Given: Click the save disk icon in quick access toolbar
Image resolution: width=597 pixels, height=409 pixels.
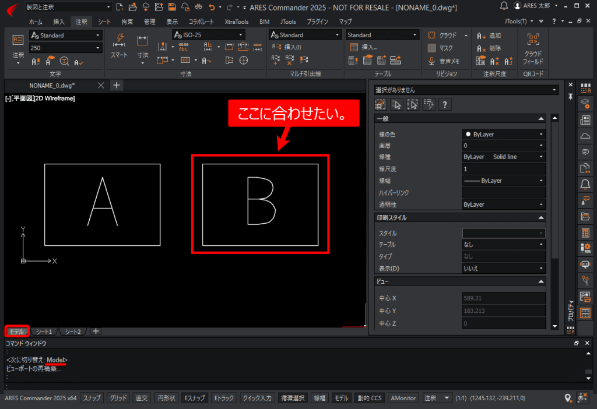Looking at the screenshot, I should tap(172, 7).
